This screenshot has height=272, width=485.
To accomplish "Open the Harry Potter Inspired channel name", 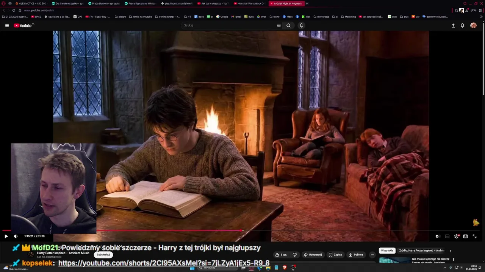I will [63, 253].
